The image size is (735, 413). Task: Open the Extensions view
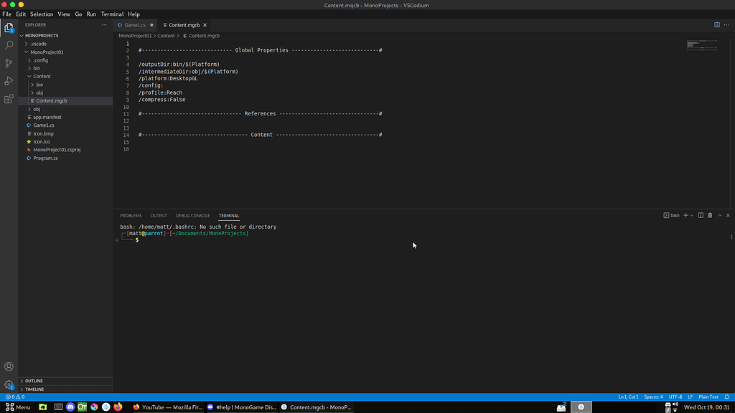(x=9, y=99)
